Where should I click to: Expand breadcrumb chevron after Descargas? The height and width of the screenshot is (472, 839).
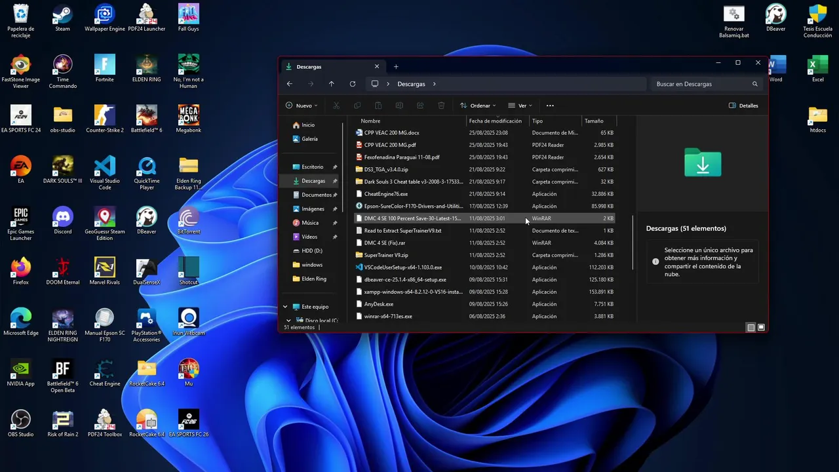(434, 84)
